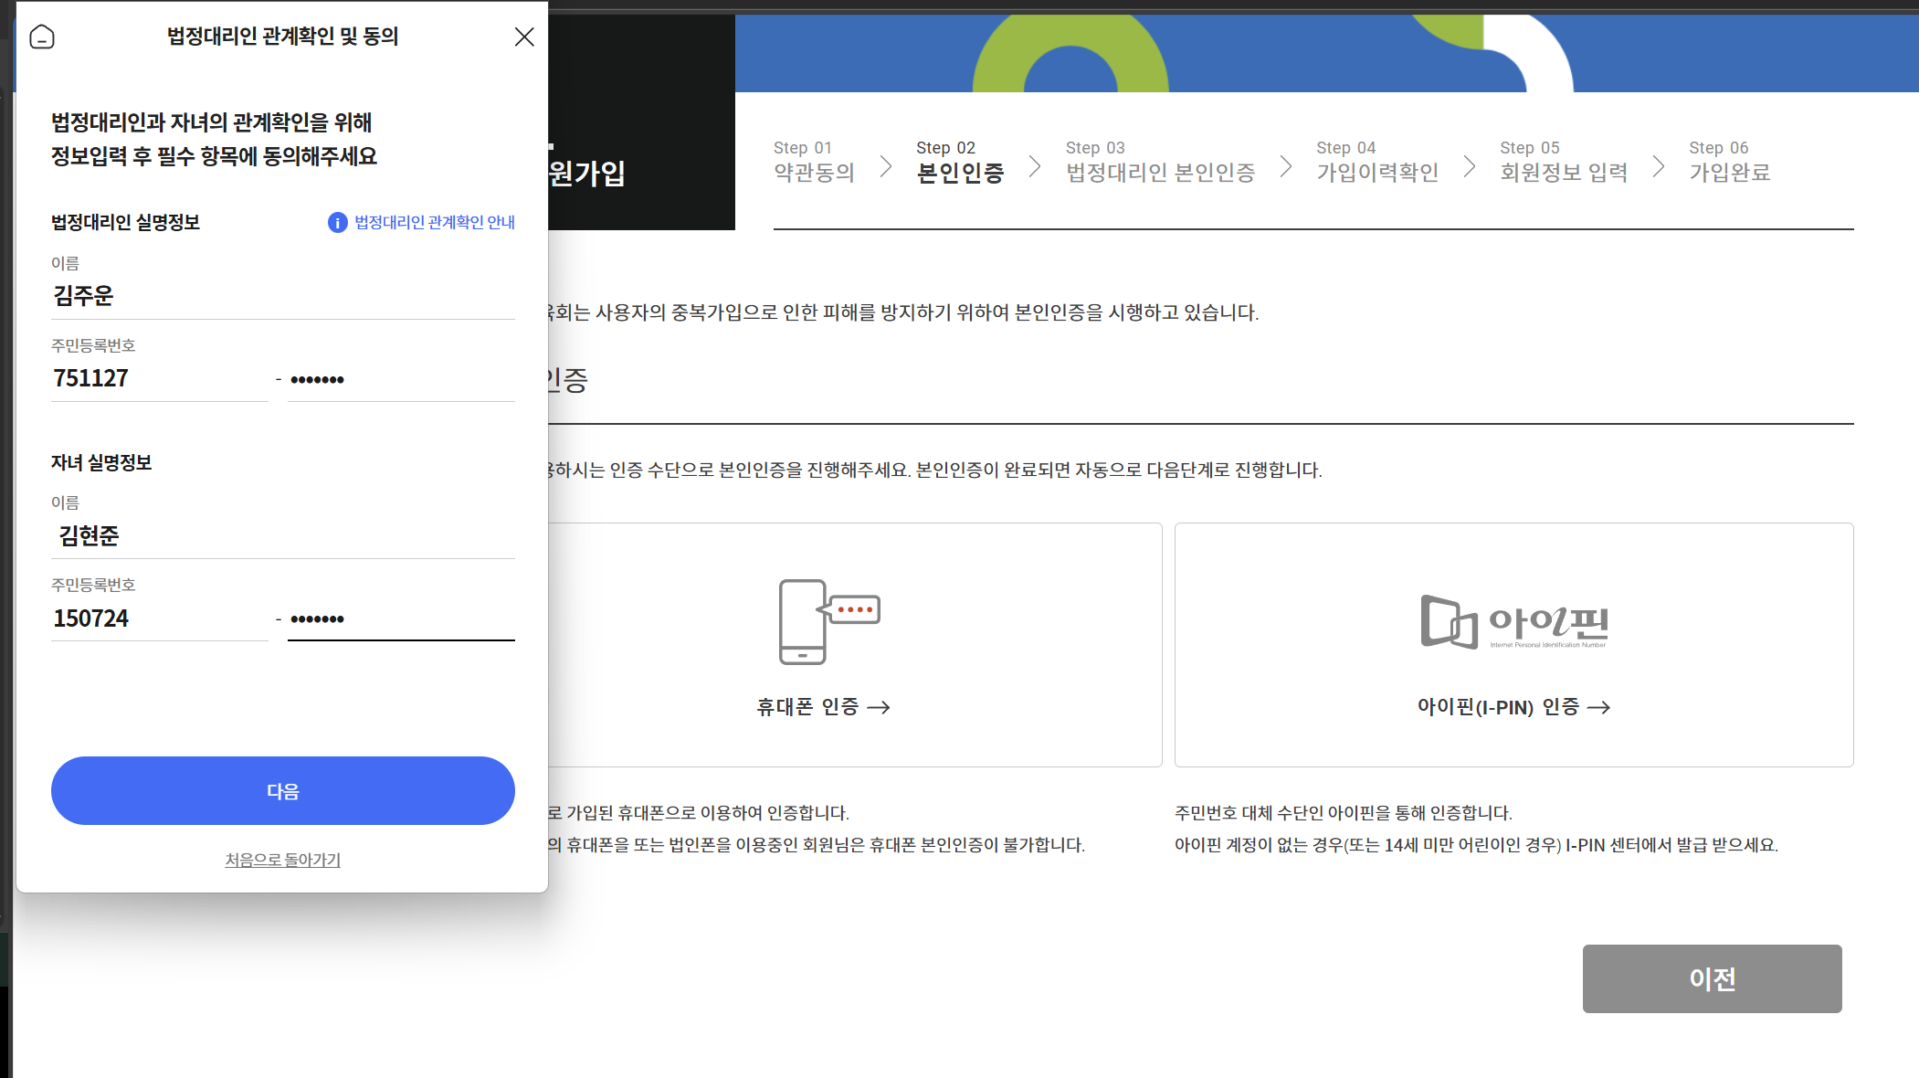This screenshot has height=1078, width=1919.
Task: Click the child name field 김현준
Action: (283, 536)
